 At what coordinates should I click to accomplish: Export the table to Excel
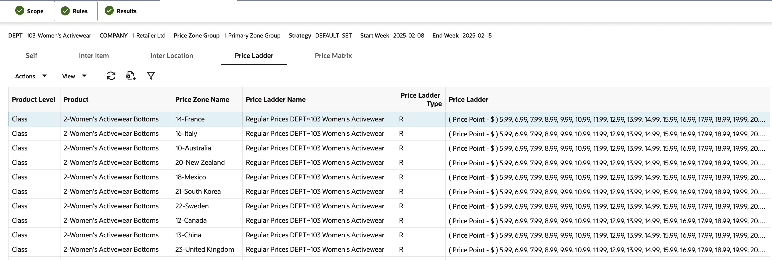pos(131,76)
